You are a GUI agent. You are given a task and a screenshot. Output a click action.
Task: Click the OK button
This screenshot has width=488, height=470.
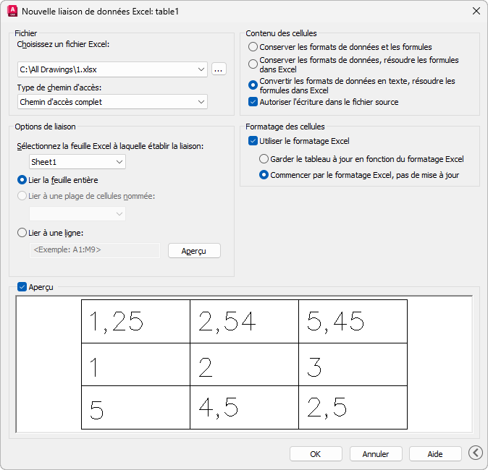316,454
